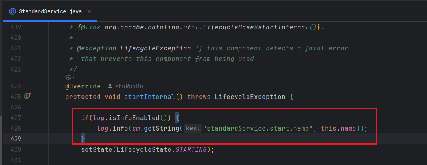The height and width of the screenshot is (165, 427).
Task: Click the @Override annotation
Action: point(83,86)
